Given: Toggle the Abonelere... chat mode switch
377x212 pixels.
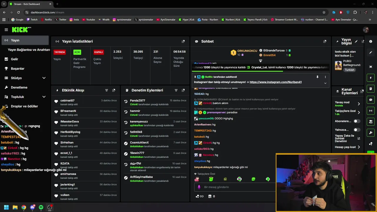Looking at the screenshot, I should (357, 121).
